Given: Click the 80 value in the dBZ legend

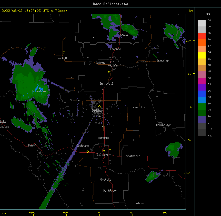Looking at the screenshot, I should pos(209,20).
